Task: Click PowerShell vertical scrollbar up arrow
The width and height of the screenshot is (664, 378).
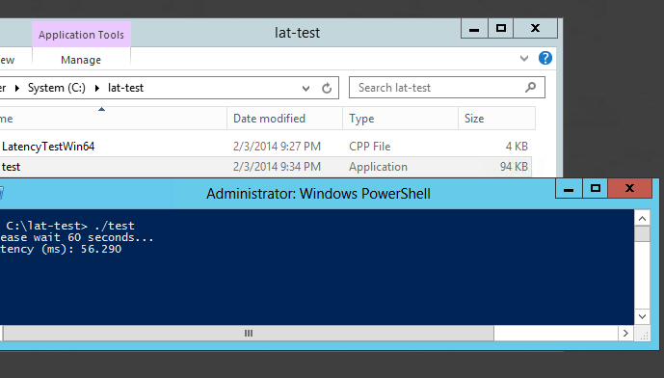Action: (642, 219)
